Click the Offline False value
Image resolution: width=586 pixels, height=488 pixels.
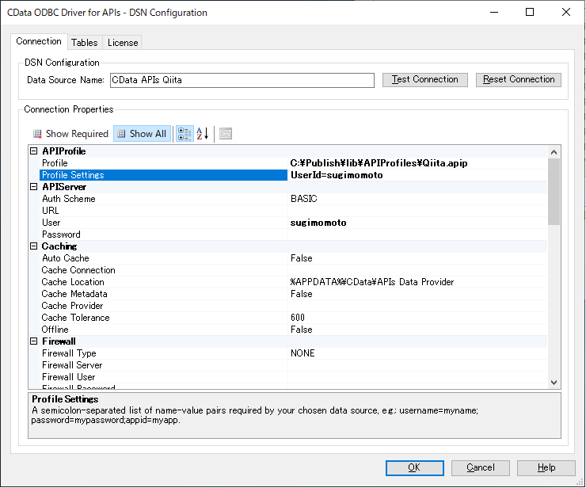[301, 330]
